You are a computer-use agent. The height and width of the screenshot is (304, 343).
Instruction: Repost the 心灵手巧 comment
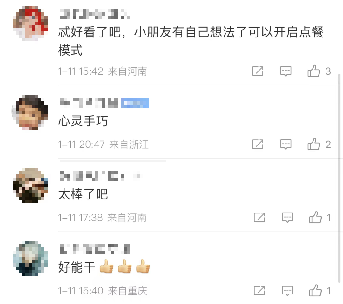tap(258, 144)
